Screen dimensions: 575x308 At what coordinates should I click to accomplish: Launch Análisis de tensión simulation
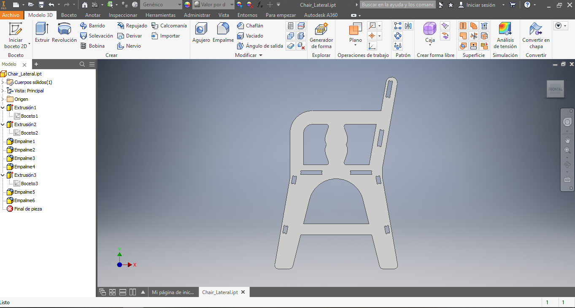click(x=505, y=36)
